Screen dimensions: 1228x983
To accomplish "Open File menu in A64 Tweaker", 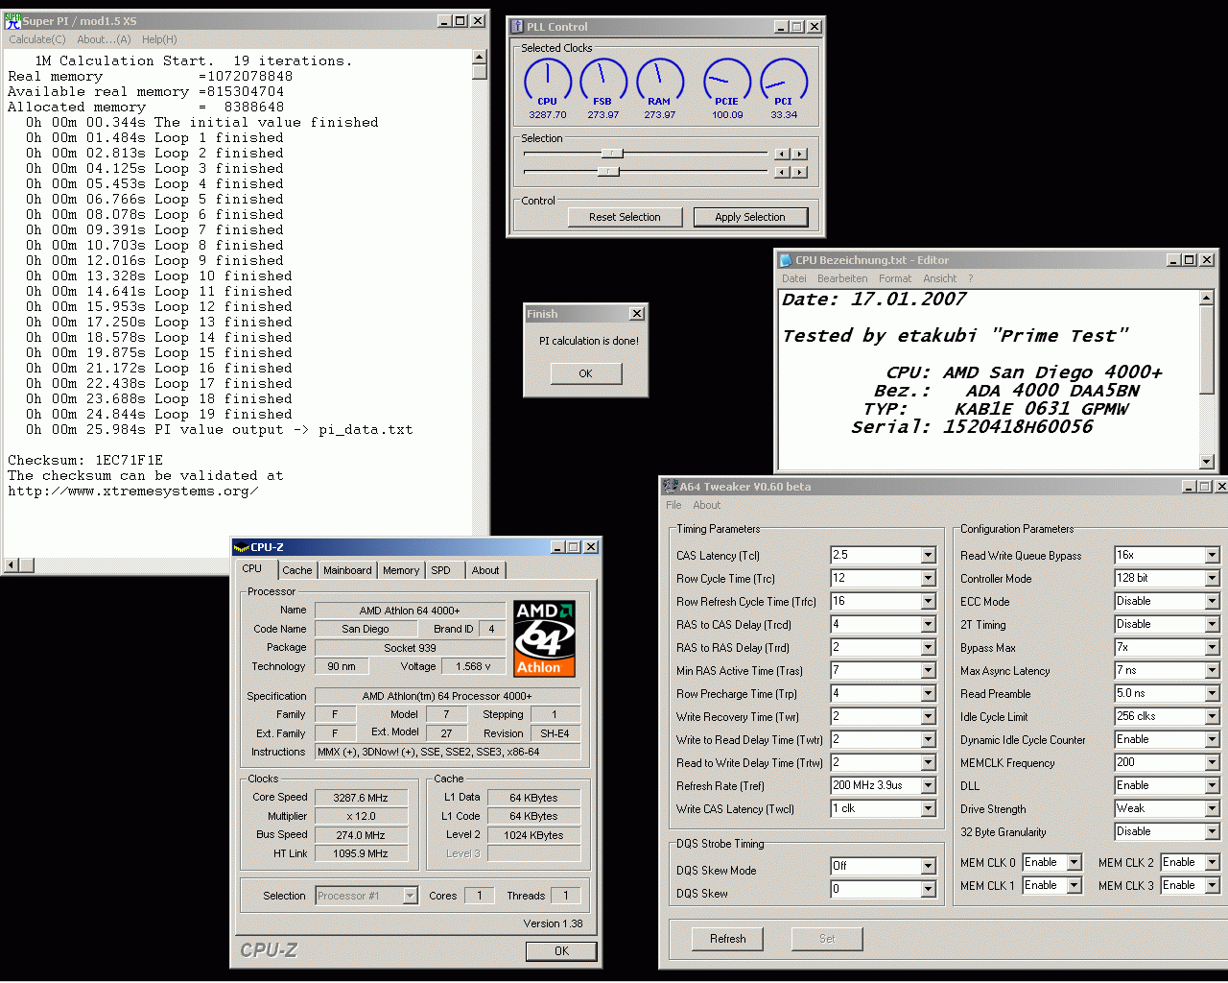I will click(x=673, y=505).
